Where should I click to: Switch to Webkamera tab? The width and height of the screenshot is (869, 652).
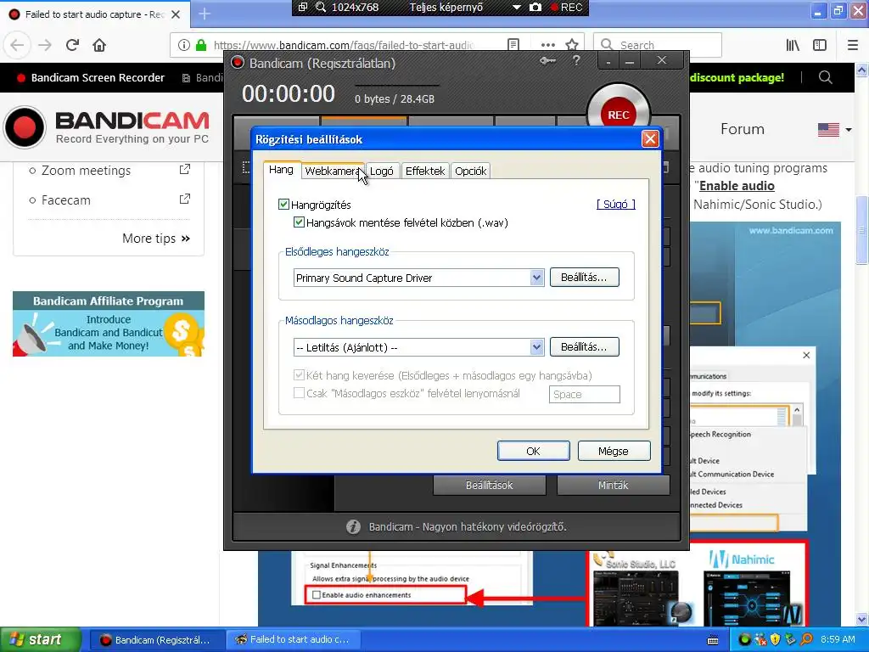[332, 171]
